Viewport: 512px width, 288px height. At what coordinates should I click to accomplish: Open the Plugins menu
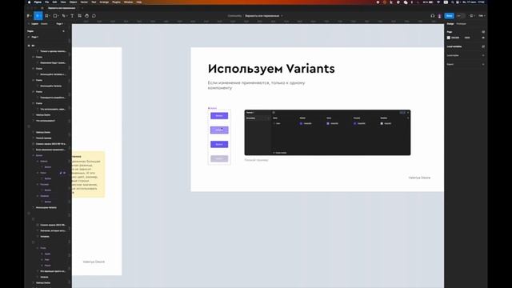(116, 2)
